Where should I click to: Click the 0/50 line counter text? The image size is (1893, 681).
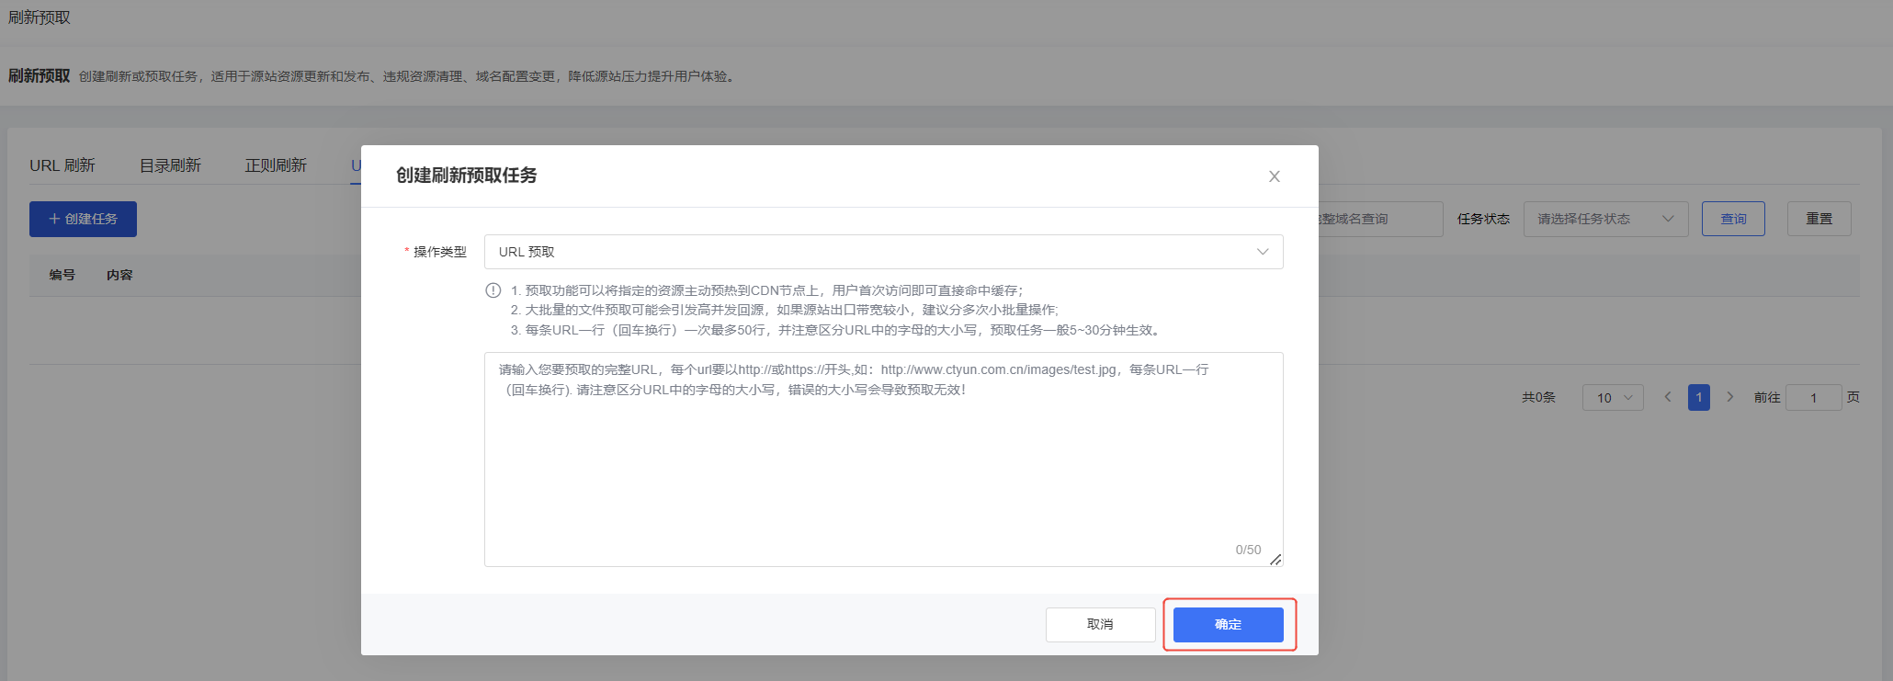[1248, 550]
